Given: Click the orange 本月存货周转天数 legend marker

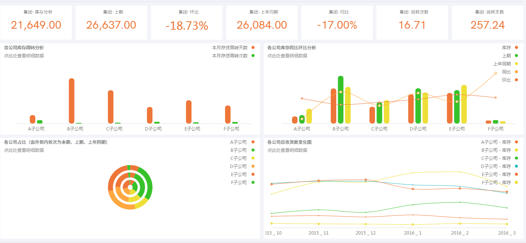Looking at the screenshot, I should 253,47.
